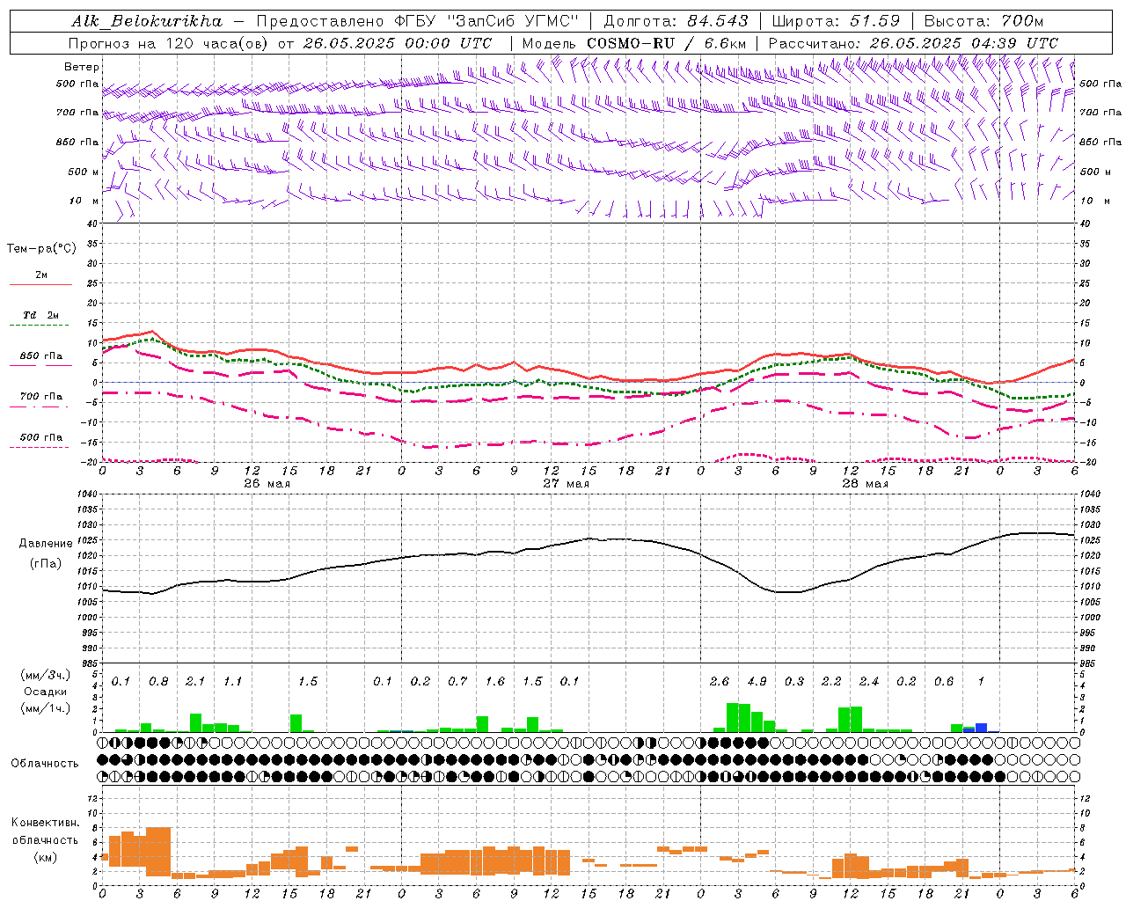Click the Ветер wind panel label
1126x901 pixels.
coord(81,67)
